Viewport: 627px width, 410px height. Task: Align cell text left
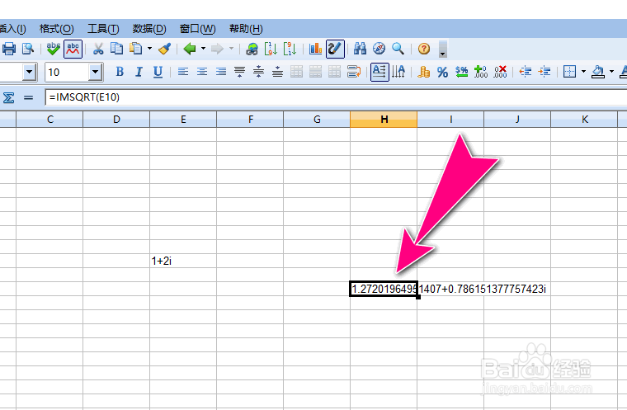click(183, 72)
